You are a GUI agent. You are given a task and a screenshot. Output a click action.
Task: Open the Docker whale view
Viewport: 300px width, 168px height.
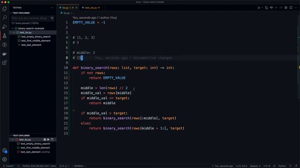click(x=4, y=54)
